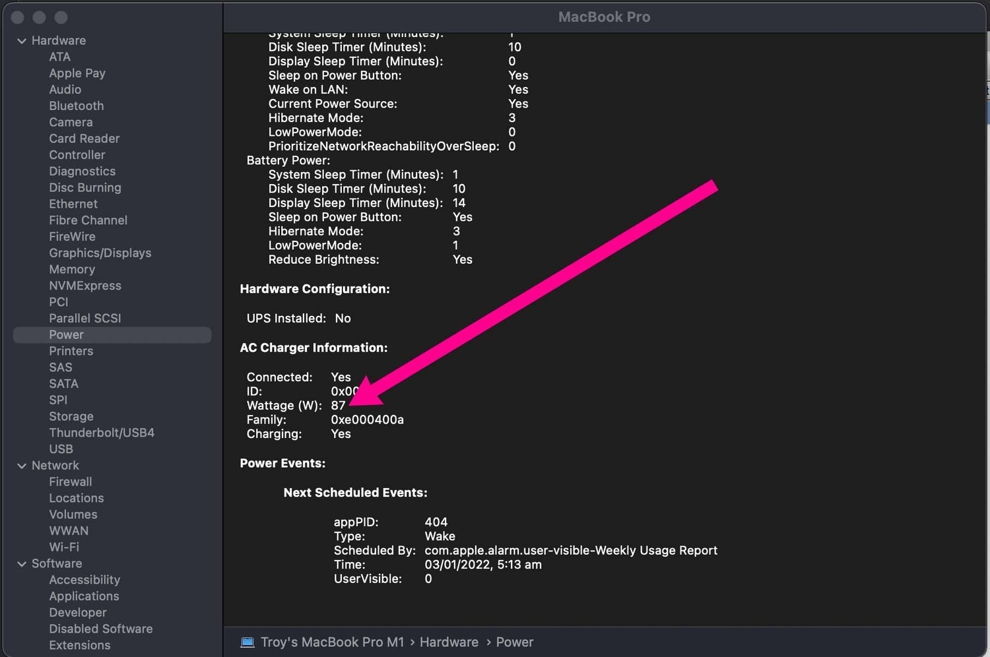Click the MacBook Pro window title
Viewport: 990px width, 657px height.
coord(604,17)
